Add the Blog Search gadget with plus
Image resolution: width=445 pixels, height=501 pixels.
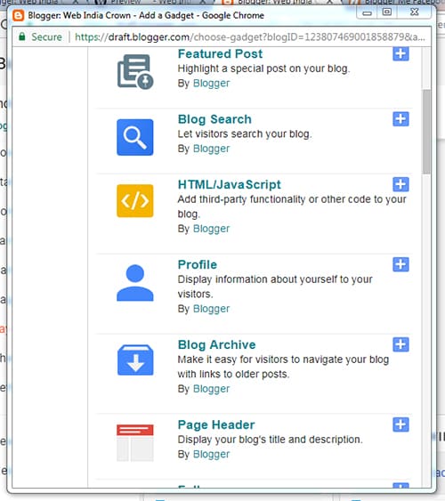[400, 119]
